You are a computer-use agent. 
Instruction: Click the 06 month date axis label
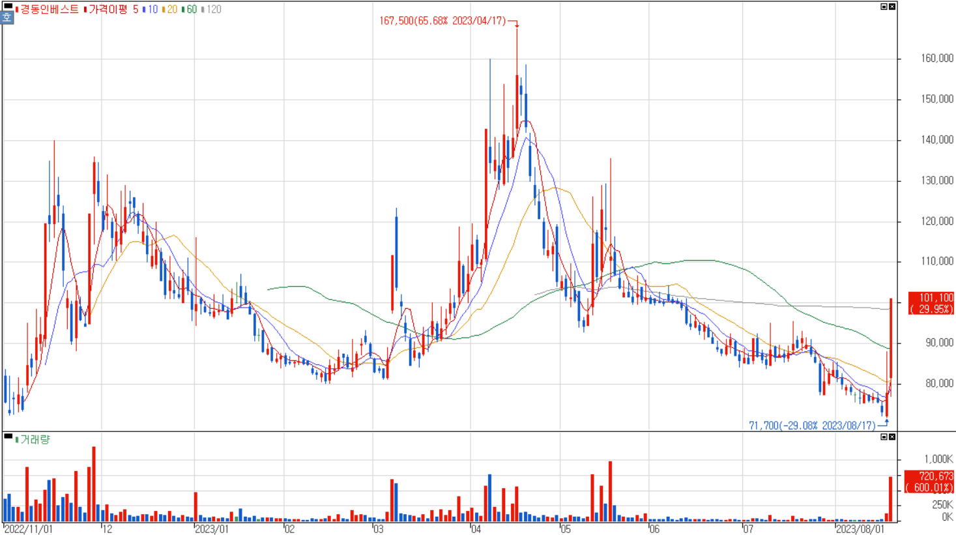pyautogui.click(x=655, y=529)
